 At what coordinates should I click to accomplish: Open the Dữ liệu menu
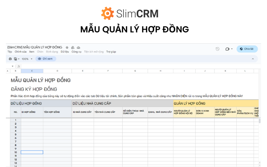click(x=65, y=52)
